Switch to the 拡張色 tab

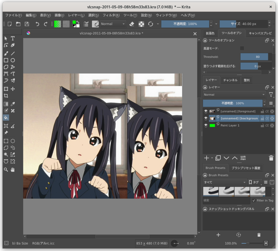(x=210, y=33)
